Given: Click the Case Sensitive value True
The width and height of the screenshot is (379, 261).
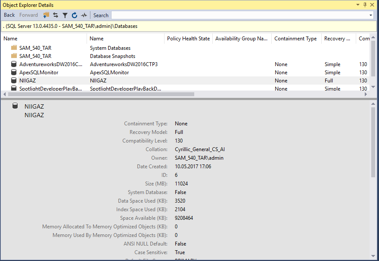Looking at the screenshot, I should (x=180, y=252).
